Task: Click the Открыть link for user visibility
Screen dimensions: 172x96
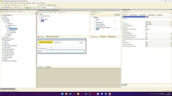Action: pos(147,29)
